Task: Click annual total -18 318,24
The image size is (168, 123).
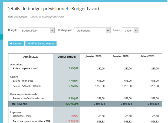Action: pos(72,121)
